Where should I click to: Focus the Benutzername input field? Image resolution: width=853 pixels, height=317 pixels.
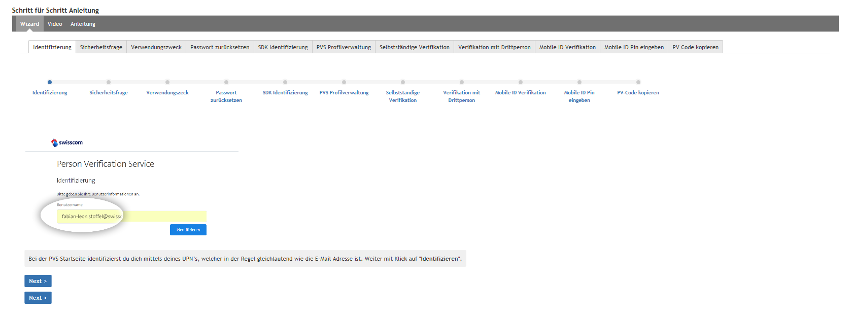[x=131, y=216]
